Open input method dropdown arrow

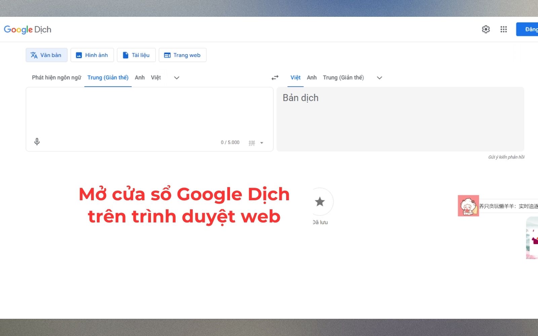262,143
